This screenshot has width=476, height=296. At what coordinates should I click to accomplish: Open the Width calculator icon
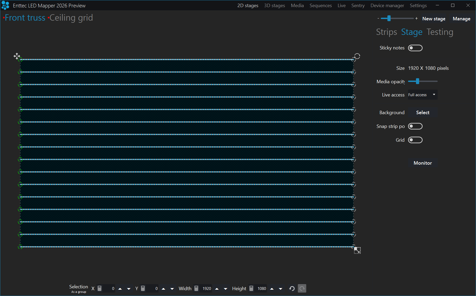pos(196,288)
